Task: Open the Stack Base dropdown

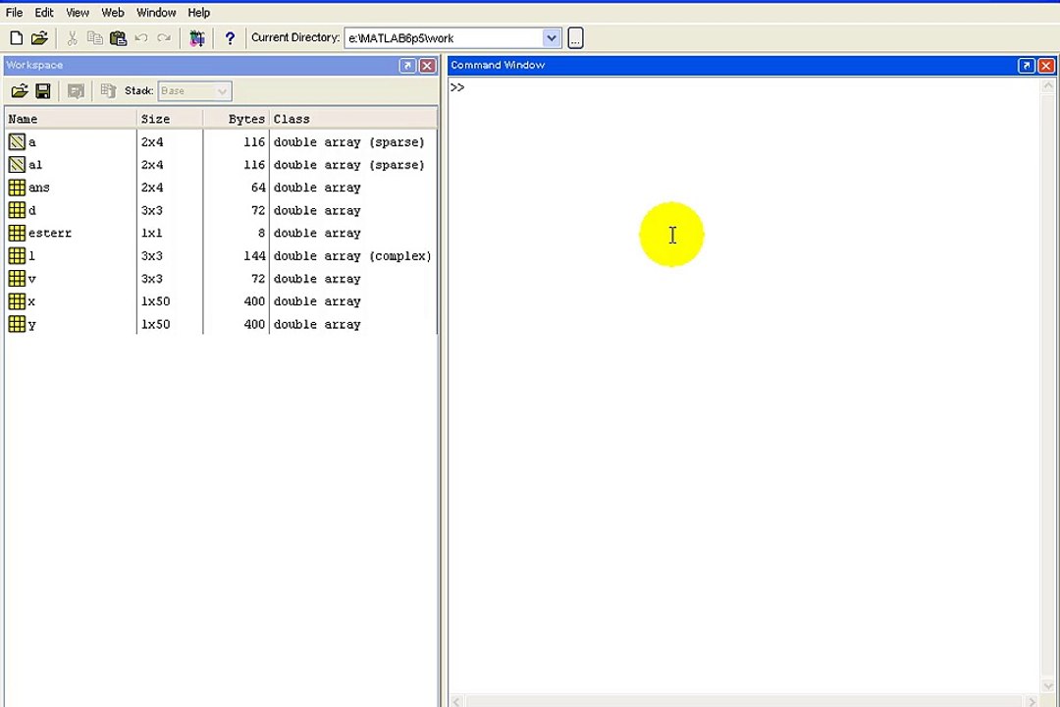Action: pyautogui.click(x=194, y=91)
